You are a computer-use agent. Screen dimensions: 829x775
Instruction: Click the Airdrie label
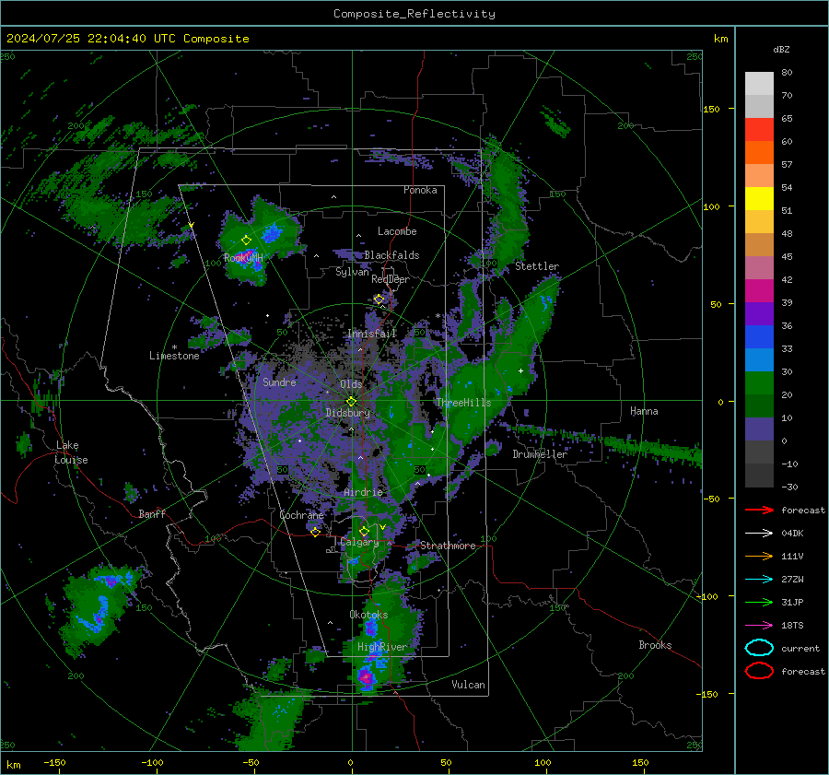click(x=363, y=492)
